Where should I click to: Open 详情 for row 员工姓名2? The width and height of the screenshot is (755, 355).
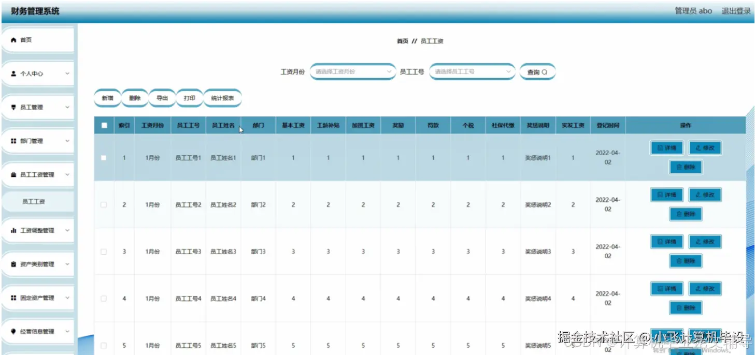coord(667,195)
